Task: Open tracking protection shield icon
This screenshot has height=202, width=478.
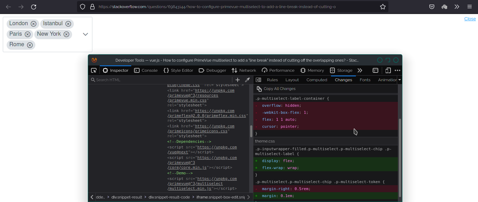Action: (83, 7)
